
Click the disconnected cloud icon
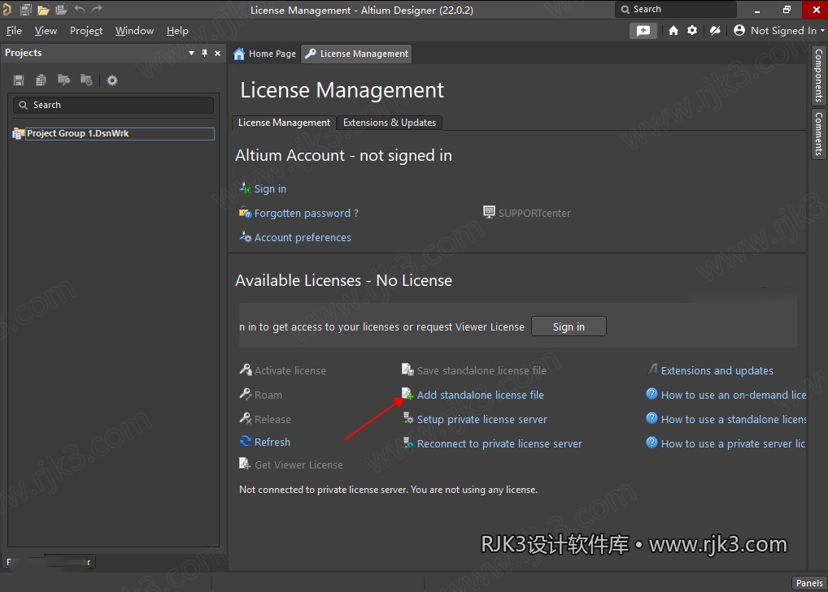(x=715, y=31)
